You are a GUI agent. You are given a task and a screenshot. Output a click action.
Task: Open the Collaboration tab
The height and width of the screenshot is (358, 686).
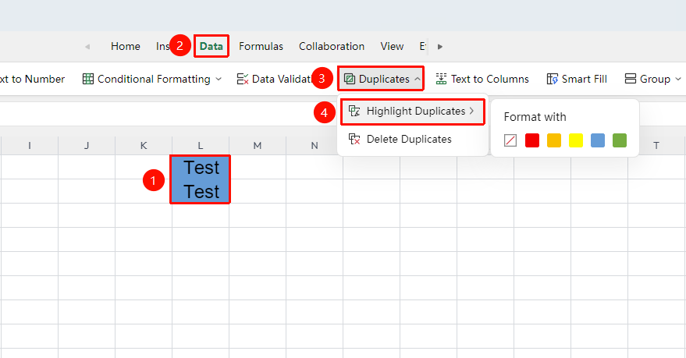[x=331, y=46]
